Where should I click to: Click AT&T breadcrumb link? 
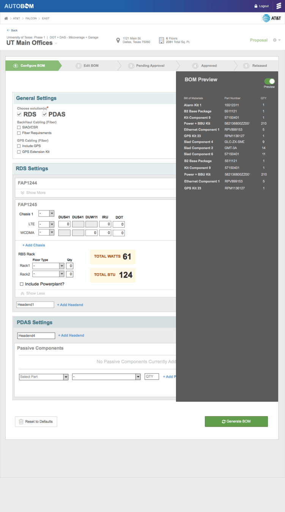point(16,18)
